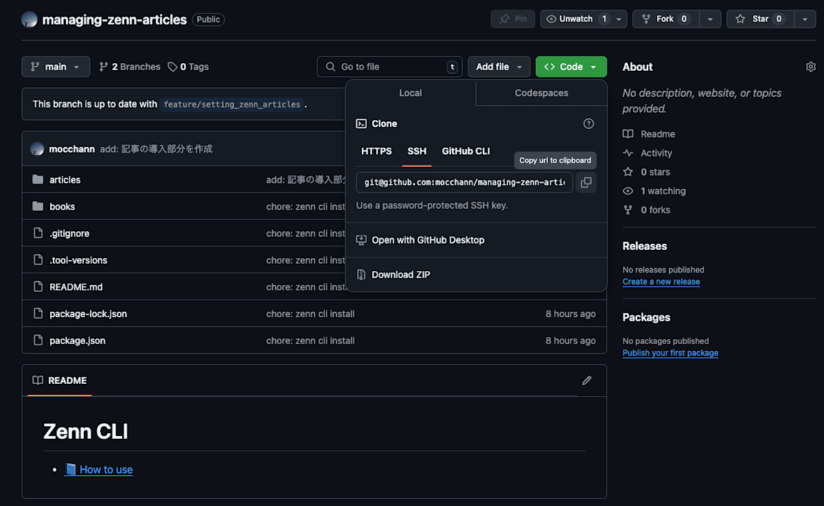
Task: Open the How to use link
Action: click(99, 470)
